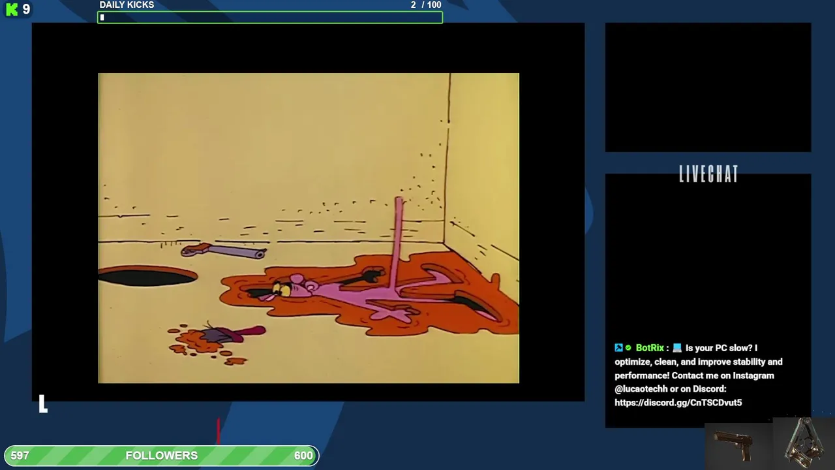The image size is (835, 470).
Task: Click the Pink Panther cartoon video
Action: (309, 228)
